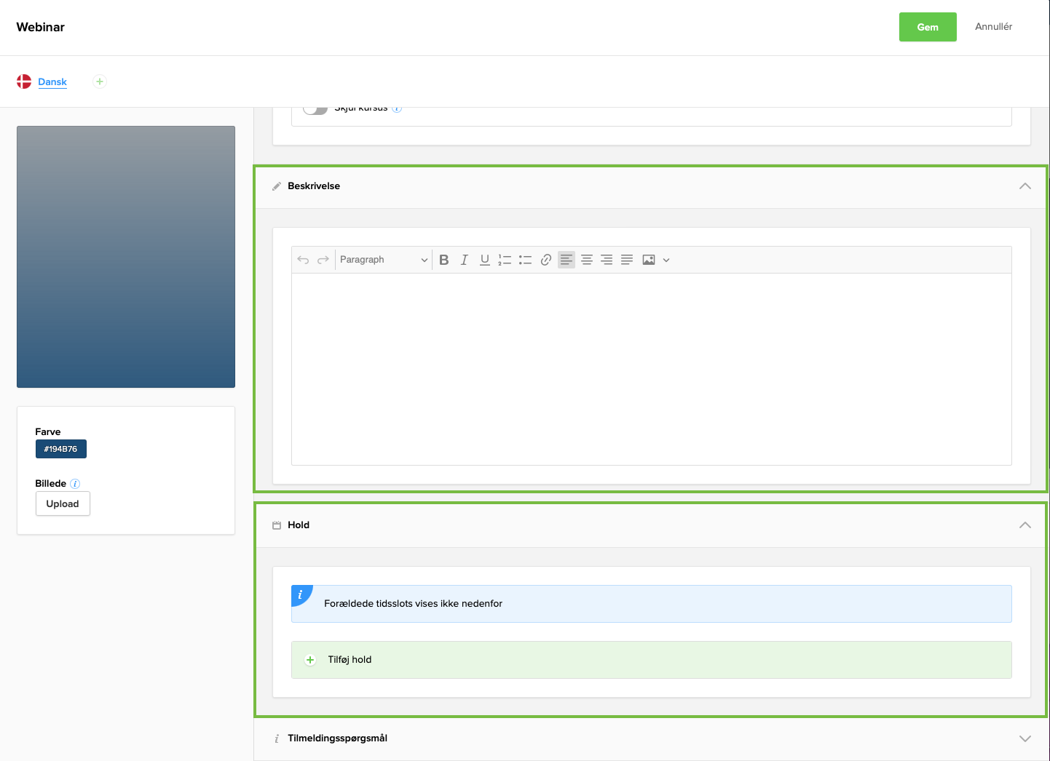Toggle bold formatting in the editor
This screenshot has height=761, width=1050.
[444, 259]
